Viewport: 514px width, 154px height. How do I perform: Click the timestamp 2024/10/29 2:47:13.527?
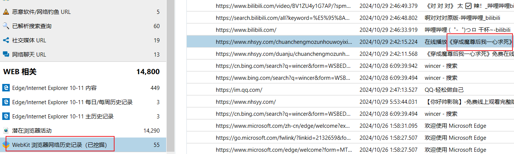388,90
